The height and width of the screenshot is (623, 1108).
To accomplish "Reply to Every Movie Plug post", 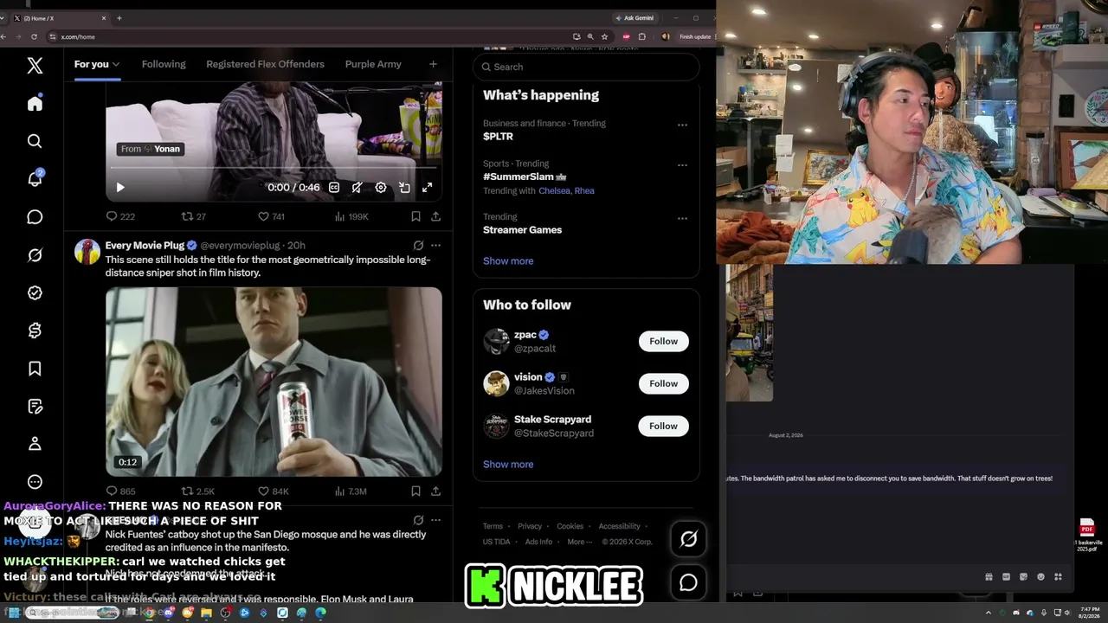I will click(120, 491).
